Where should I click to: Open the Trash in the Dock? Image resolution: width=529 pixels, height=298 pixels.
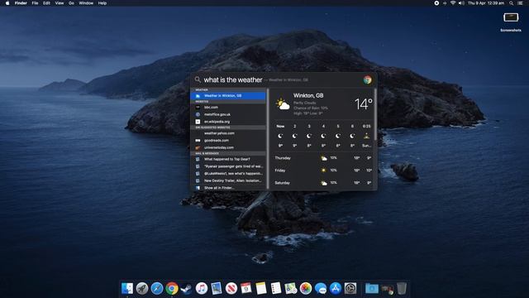[x=402, y=289]
